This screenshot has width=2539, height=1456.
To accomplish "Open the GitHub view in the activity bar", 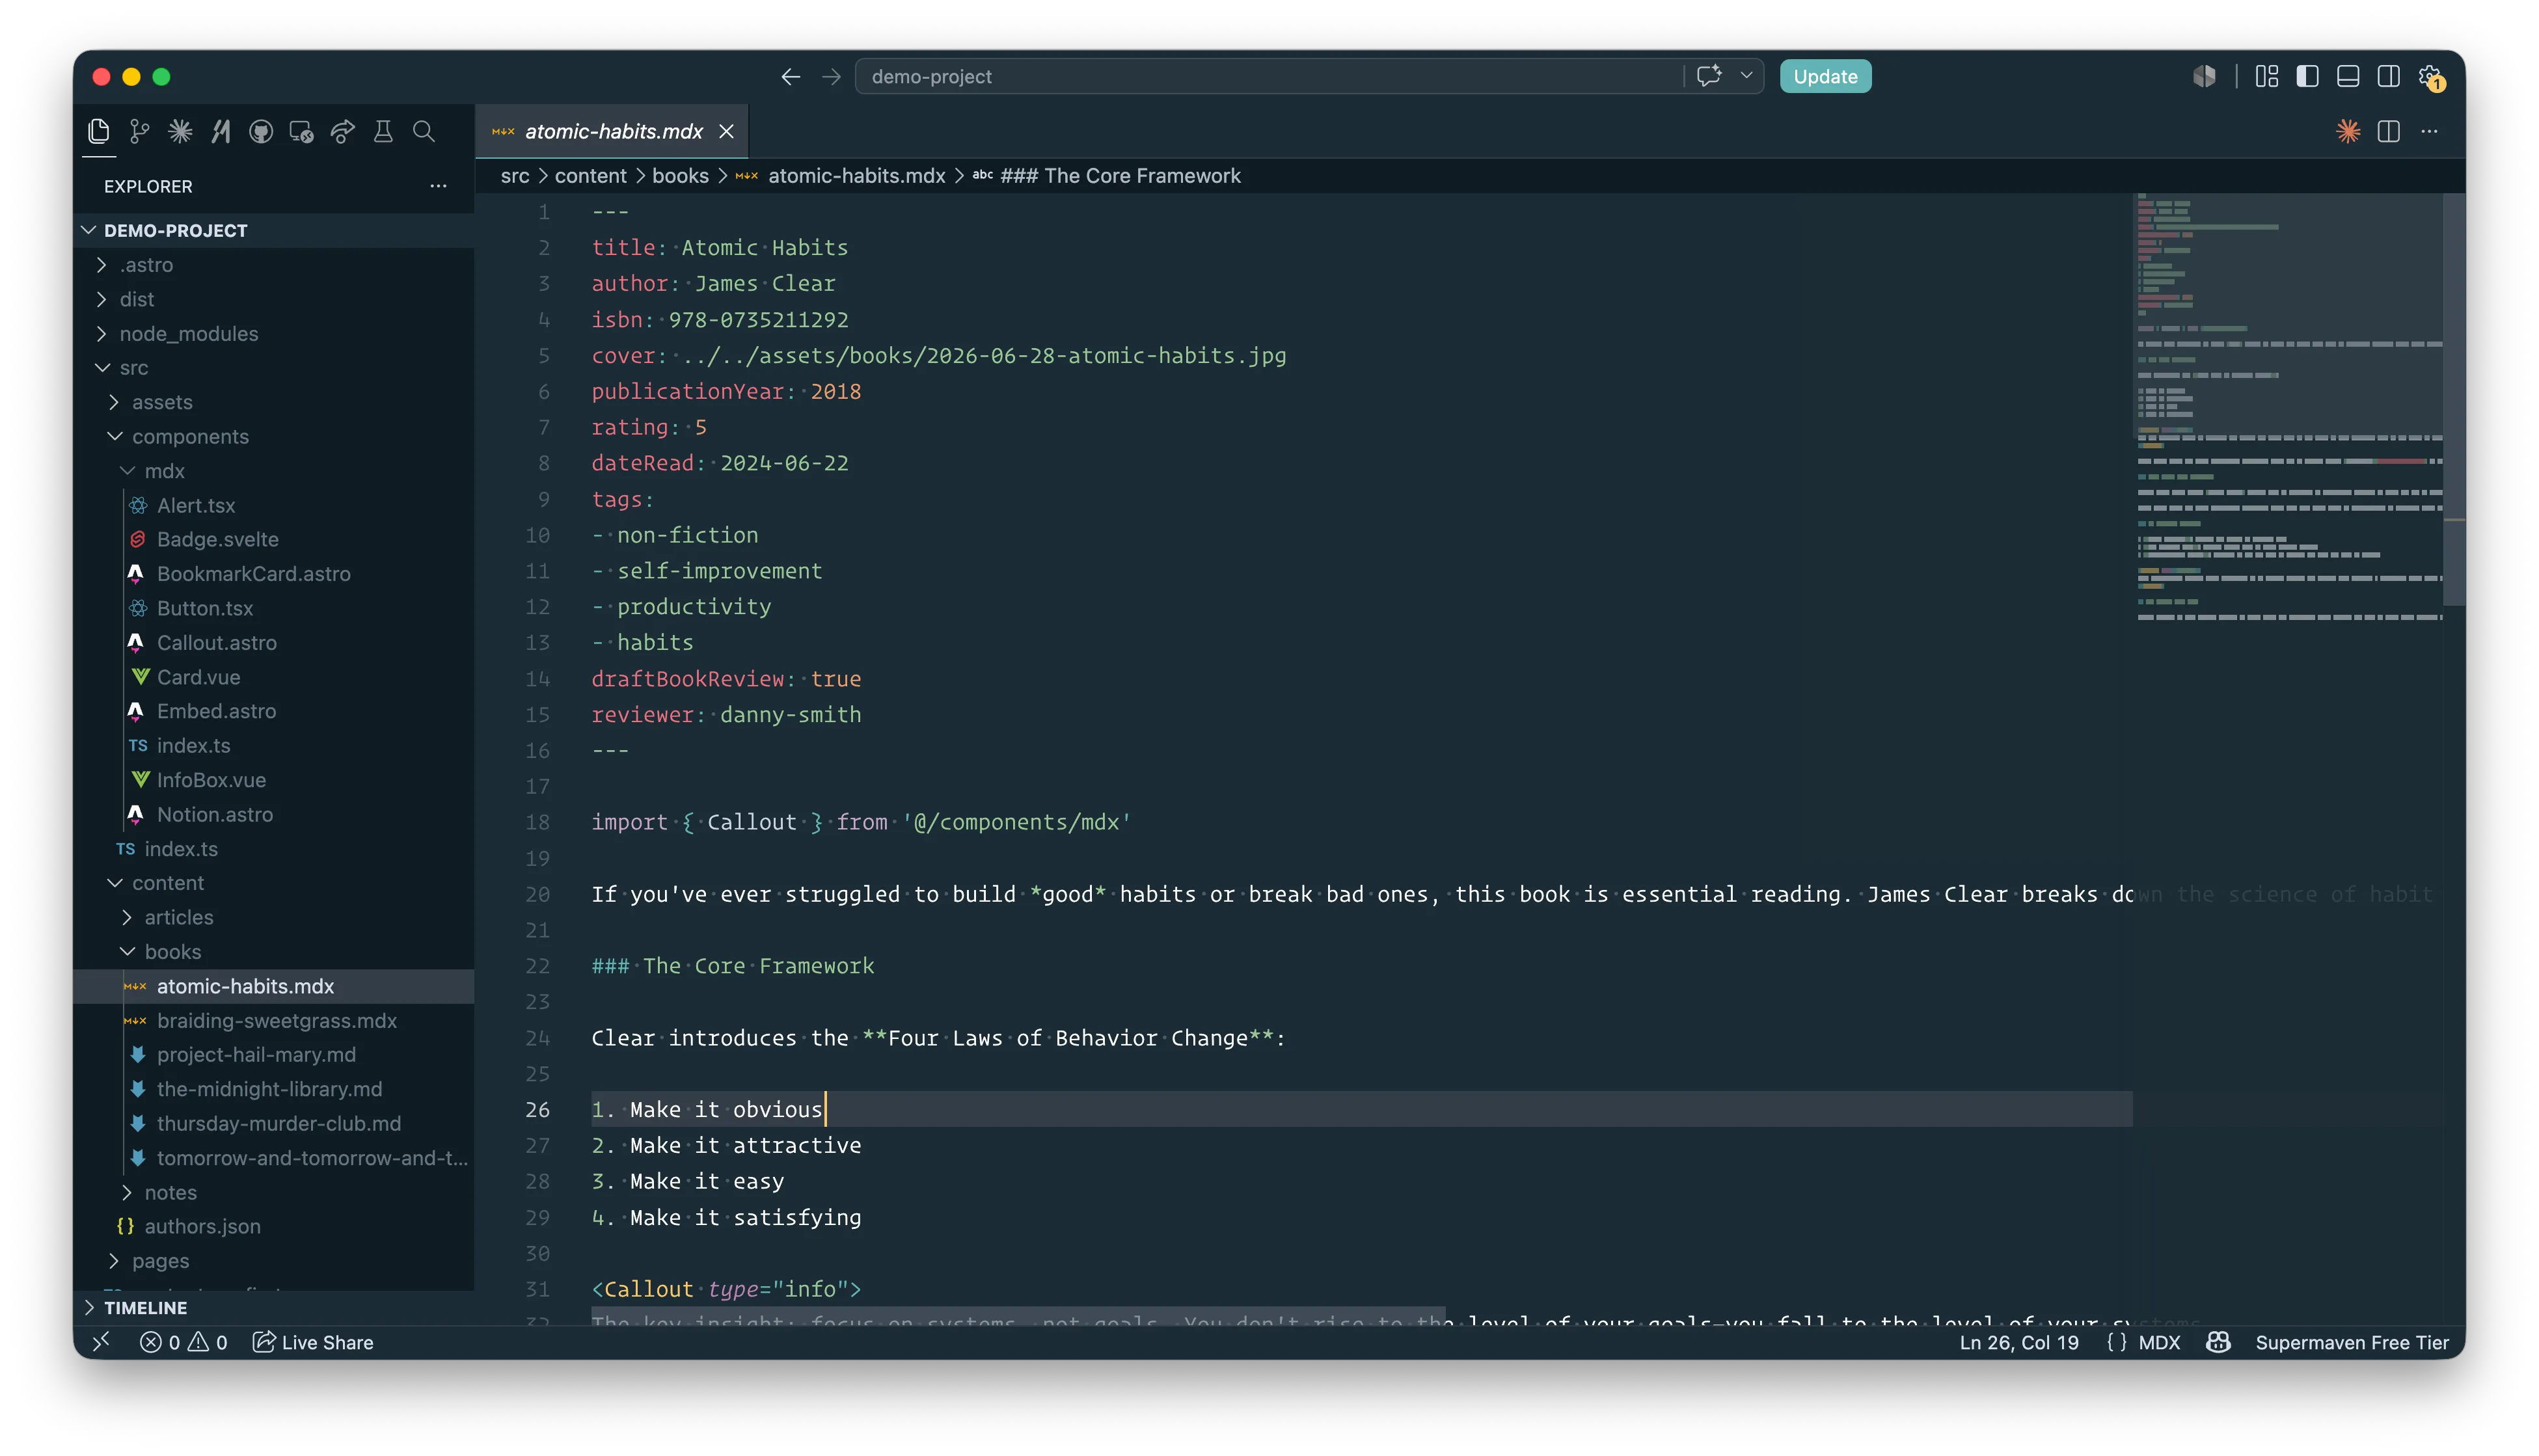I will 261,131.
